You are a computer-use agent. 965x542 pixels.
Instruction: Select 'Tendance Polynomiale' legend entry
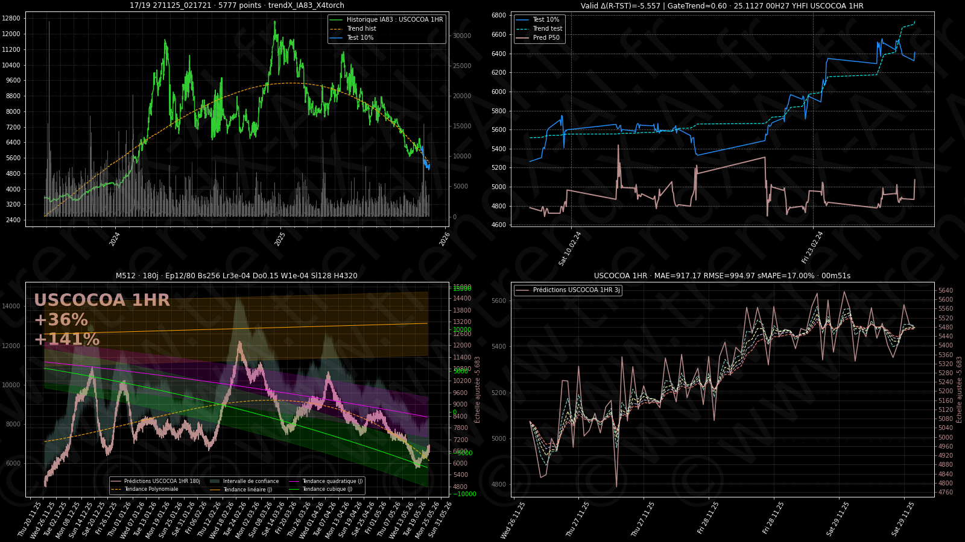click(151, 490)
